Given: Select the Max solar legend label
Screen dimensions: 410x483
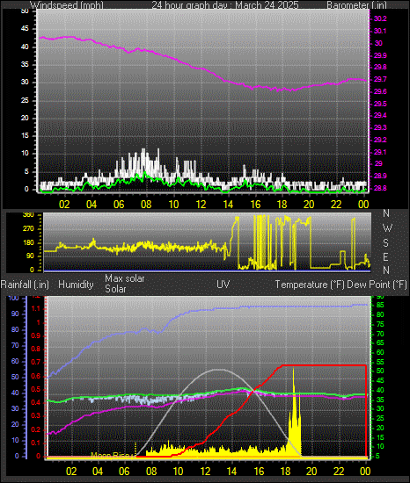Looking at the screenshot, I should tap(125, 278).
